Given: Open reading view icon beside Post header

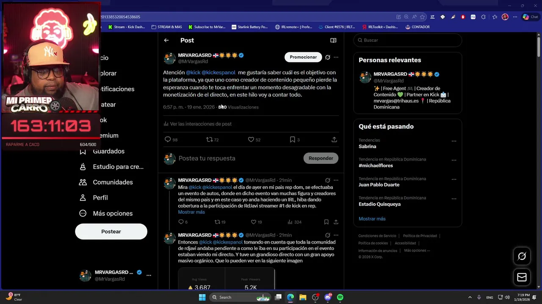Looking at the screenshot, I should coord(333,41).
